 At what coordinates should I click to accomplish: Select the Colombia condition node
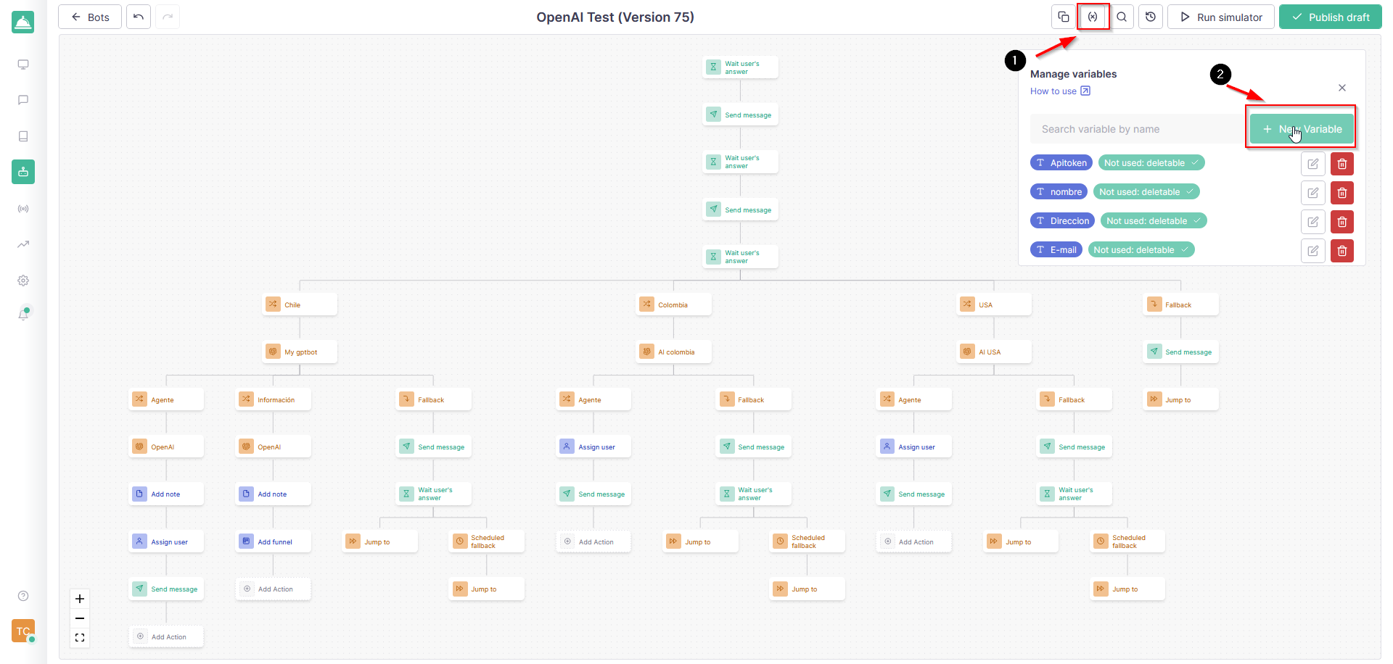(674, 304)
